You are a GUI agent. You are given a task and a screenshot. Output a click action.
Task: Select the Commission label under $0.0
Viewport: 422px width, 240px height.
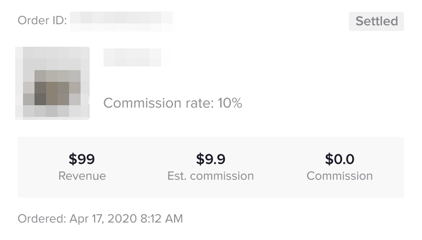(339, 176)
